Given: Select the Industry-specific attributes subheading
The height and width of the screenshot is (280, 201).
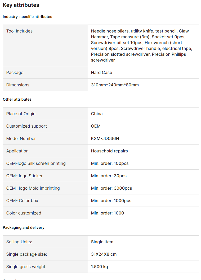Looking at the screenshot, I should click(x=27, y=17).
